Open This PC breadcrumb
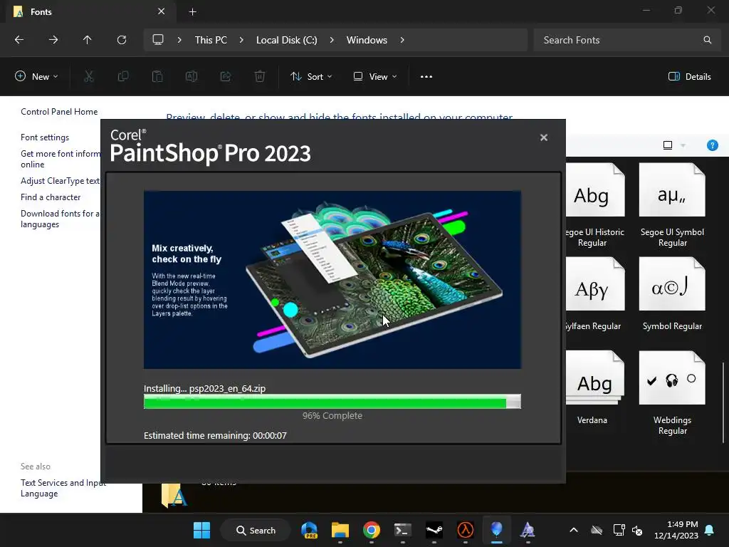Screen dimensions: 729x547 211,40
